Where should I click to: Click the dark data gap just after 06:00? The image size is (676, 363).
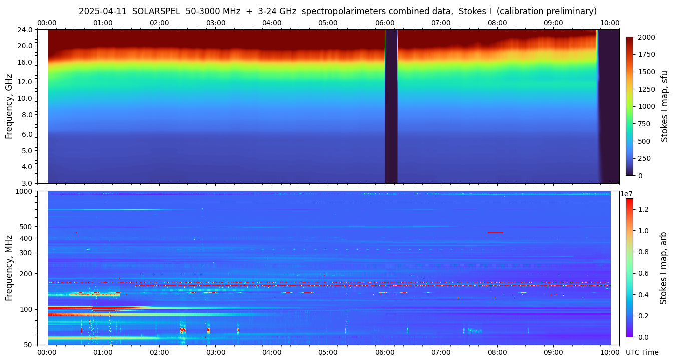point(391,106)
